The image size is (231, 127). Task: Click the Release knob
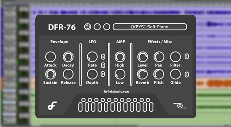tap(68, 74)
